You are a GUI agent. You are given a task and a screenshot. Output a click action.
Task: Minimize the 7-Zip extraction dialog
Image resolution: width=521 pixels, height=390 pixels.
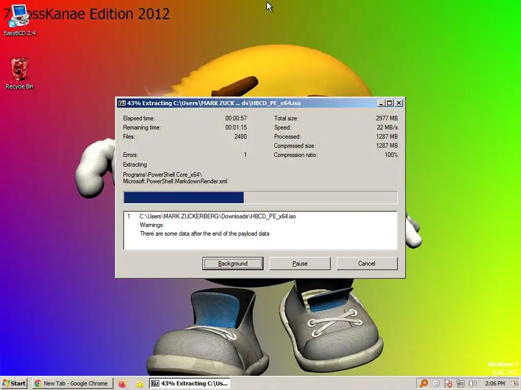[381, 103]
